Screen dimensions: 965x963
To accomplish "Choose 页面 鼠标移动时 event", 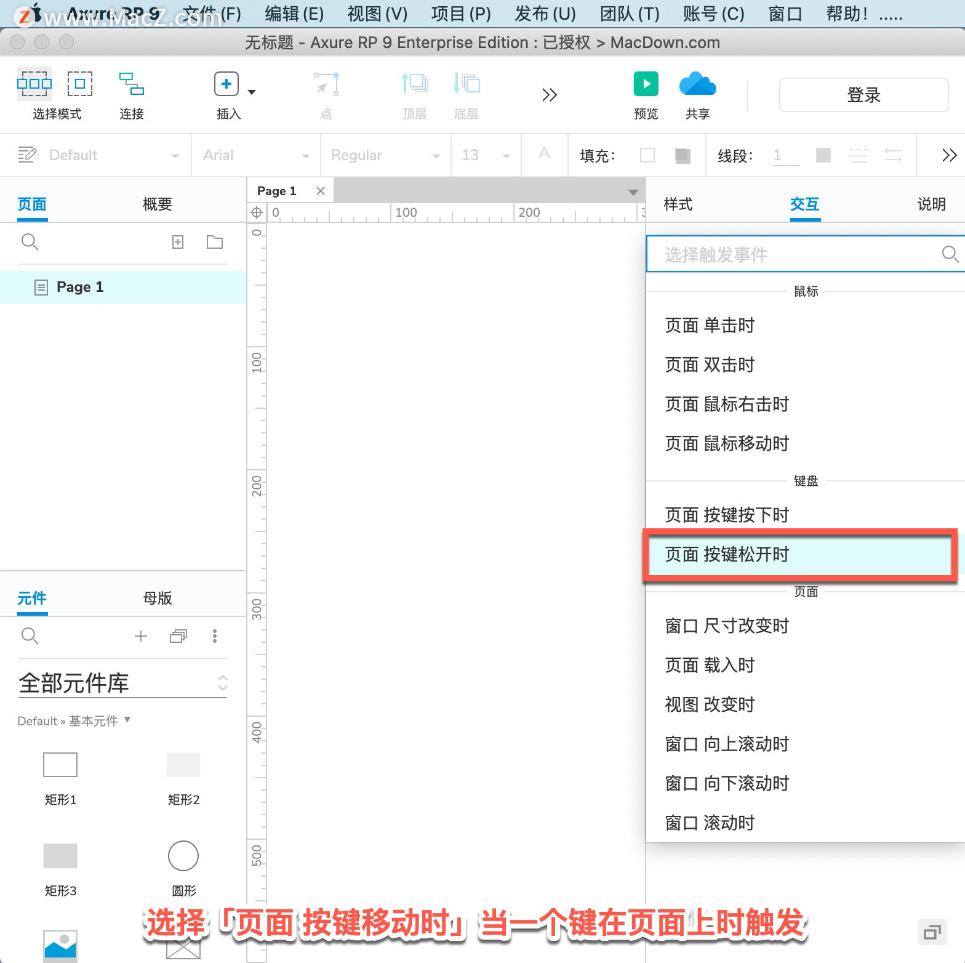I will (806, 443).
